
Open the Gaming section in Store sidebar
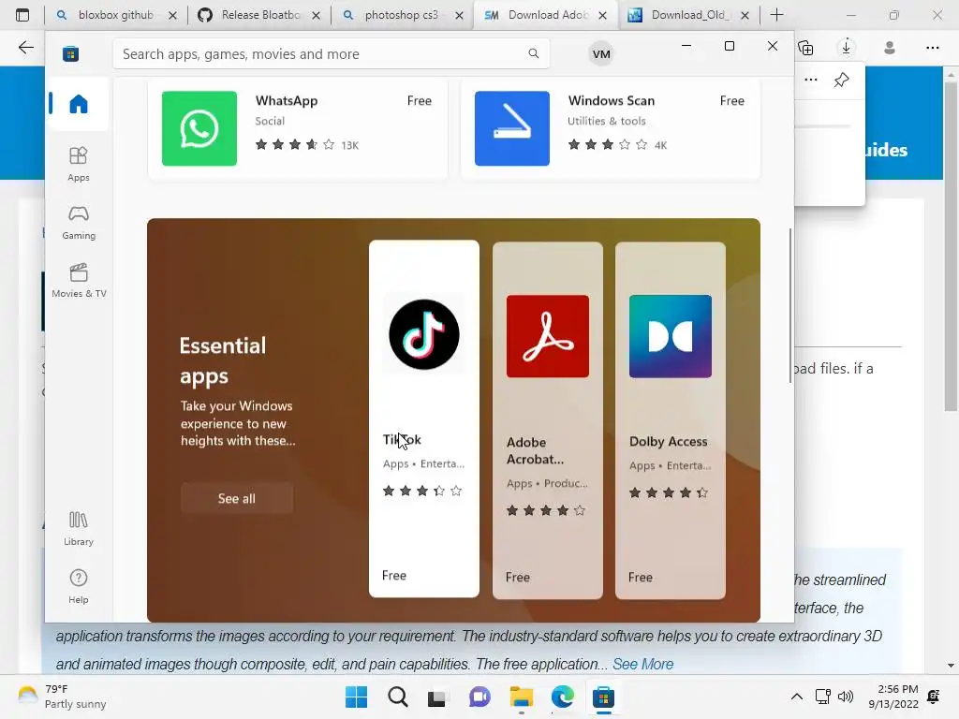(x=79, y=222)
